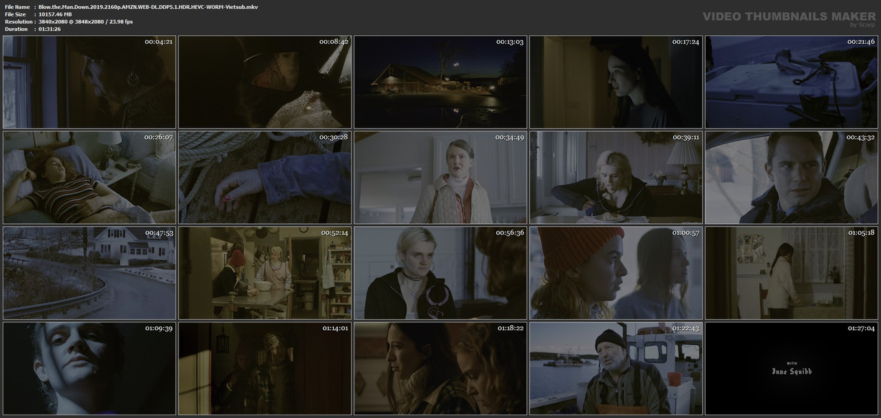The height and width of the screenshot is (418, 881).
Task: Select the thumbnail at 00:34:49
Action: coord(440,177)
